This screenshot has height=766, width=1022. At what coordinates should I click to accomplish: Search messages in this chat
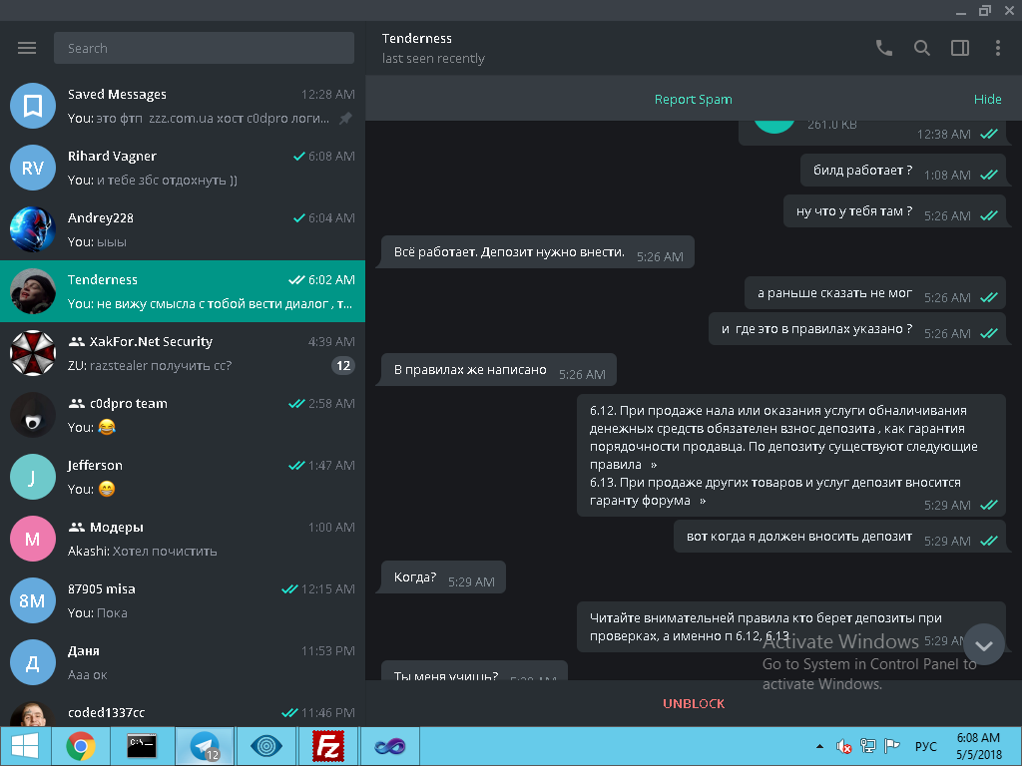(x=922, y=48)
